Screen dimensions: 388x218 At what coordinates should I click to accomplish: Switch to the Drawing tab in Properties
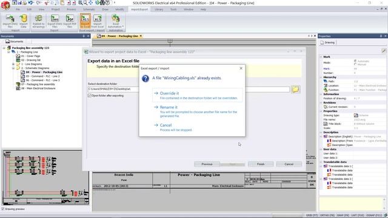327,42
